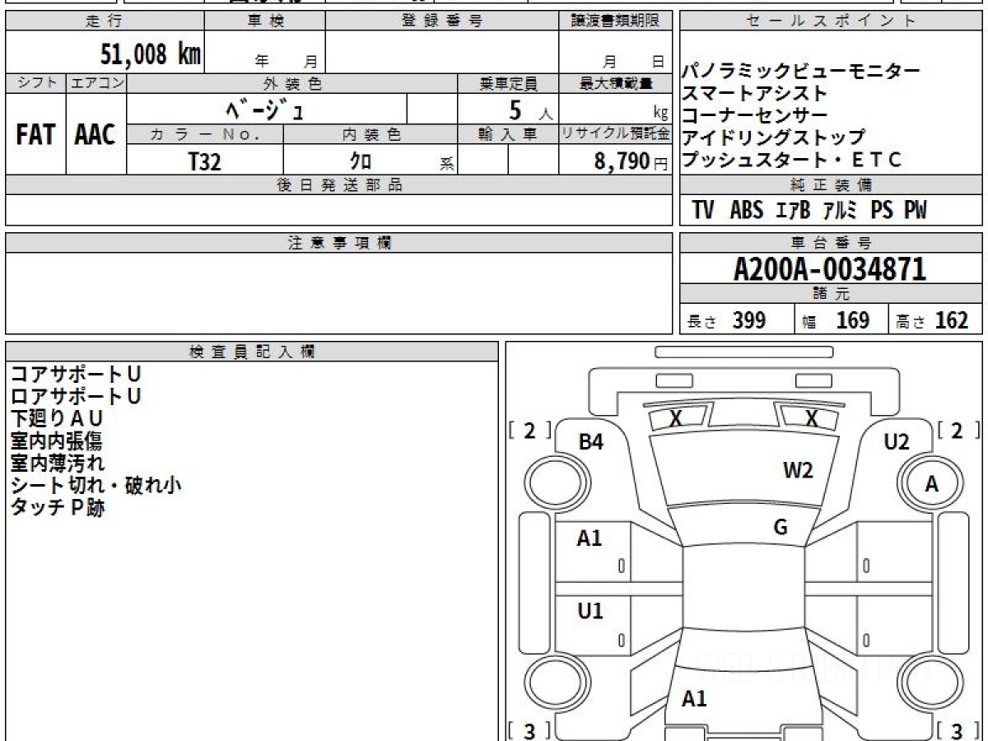
Task: Click chassis number A200A-0034871
Action: [x=830, y=269]
